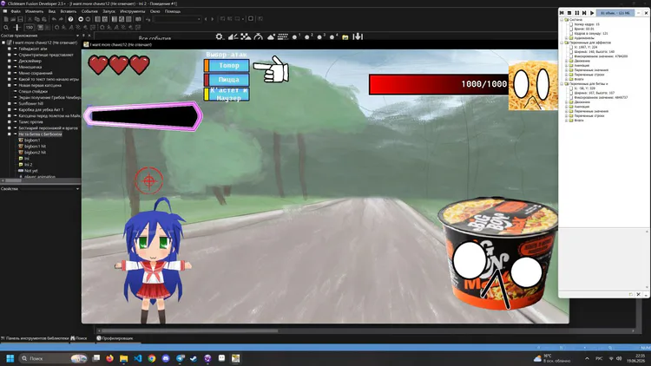Rewind debugger to frame start
Image resolution: width=651 pixels, height=366 pixels.
coord(562,13)
